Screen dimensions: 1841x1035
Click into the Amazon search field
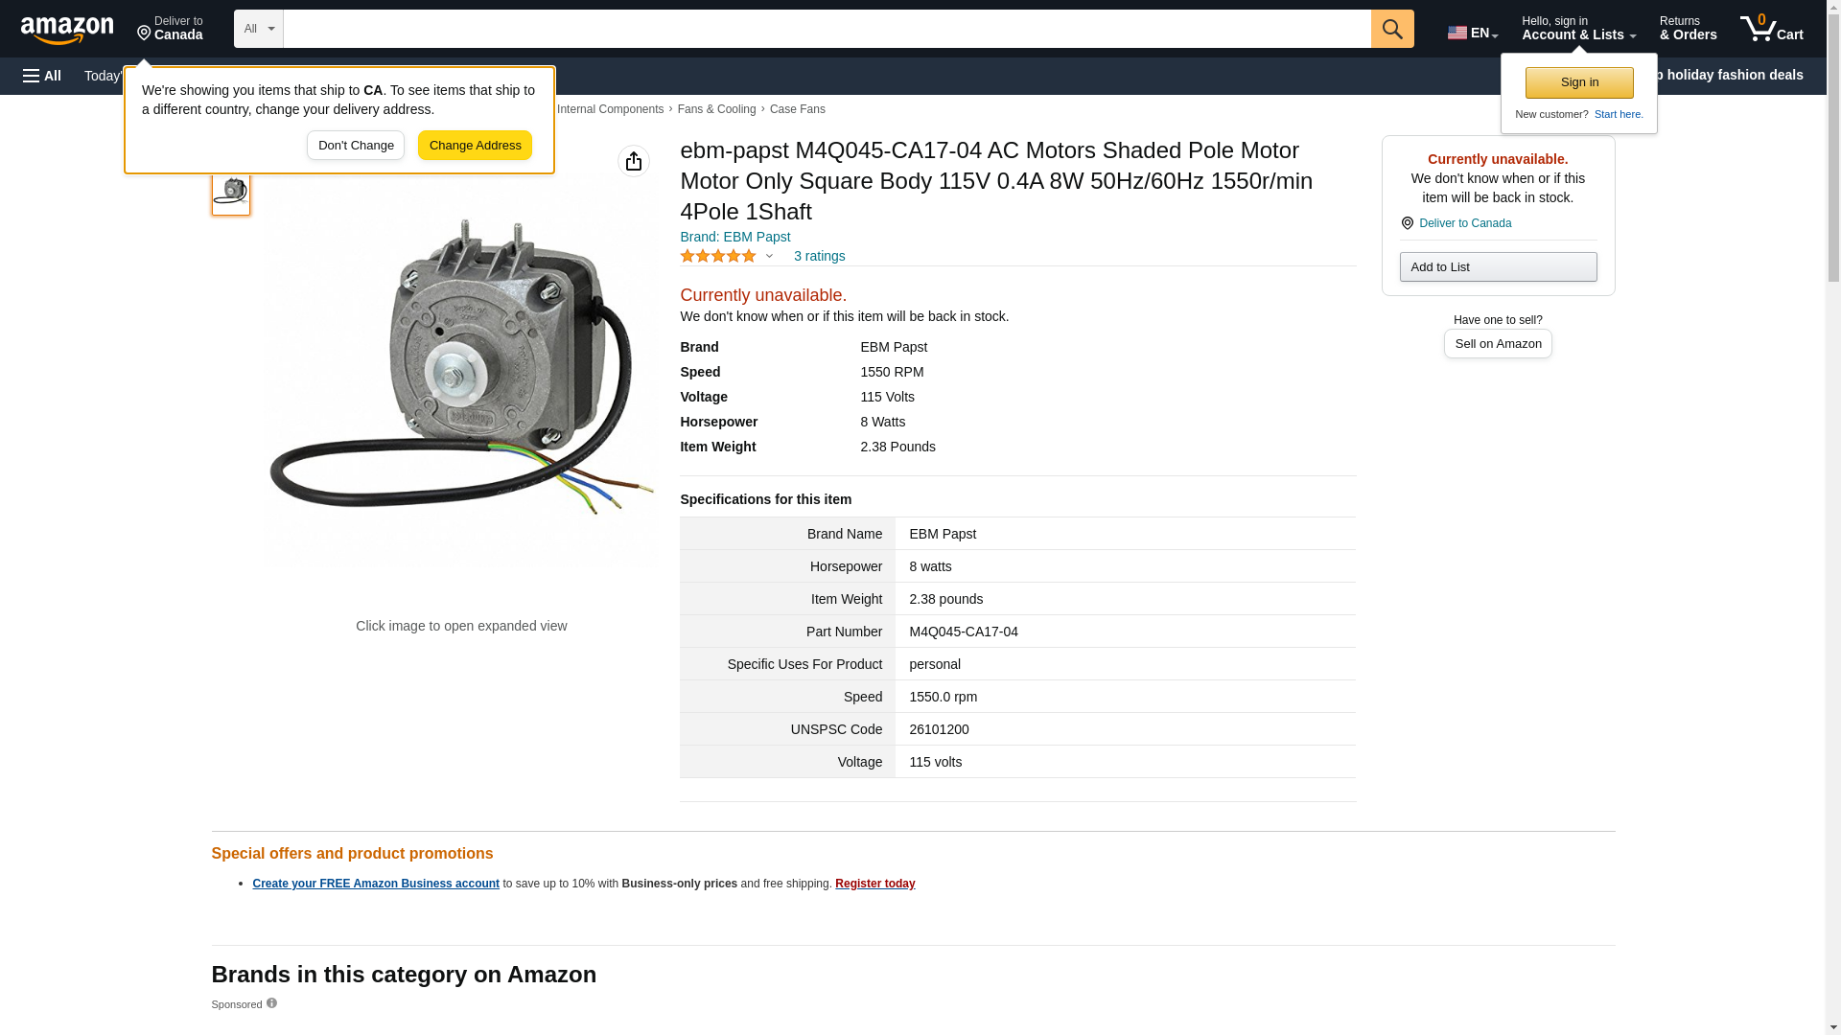coord(826,29)
